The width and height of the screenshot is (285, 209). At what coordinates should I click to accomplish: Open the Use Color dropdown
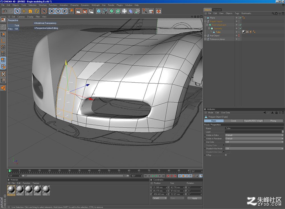pyautogui.click(x=254, y=142)
